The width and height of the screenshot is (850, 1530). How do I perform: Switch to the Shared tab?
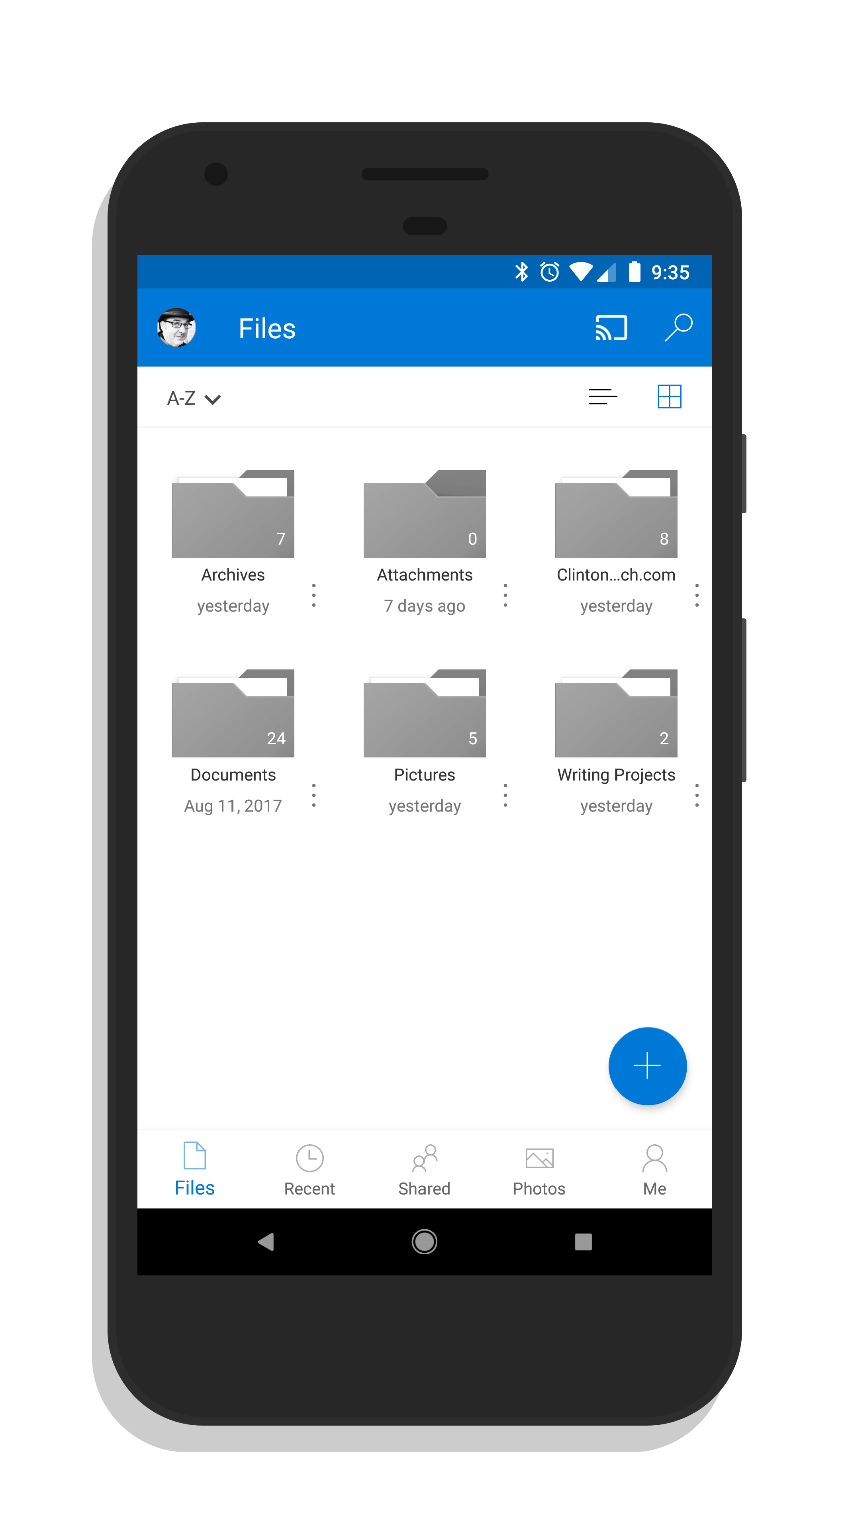click(x=424, y=1170)
